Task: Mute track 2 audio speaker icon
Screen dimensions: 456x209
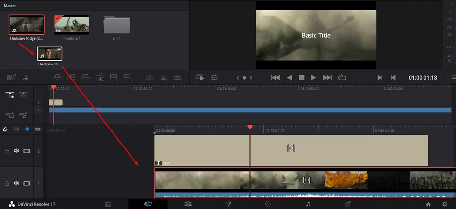Action: [16, 151]
